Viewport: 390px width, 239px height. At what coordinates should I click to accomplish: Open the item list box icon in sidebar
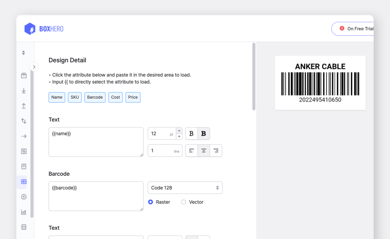click(x=24, y=76)
